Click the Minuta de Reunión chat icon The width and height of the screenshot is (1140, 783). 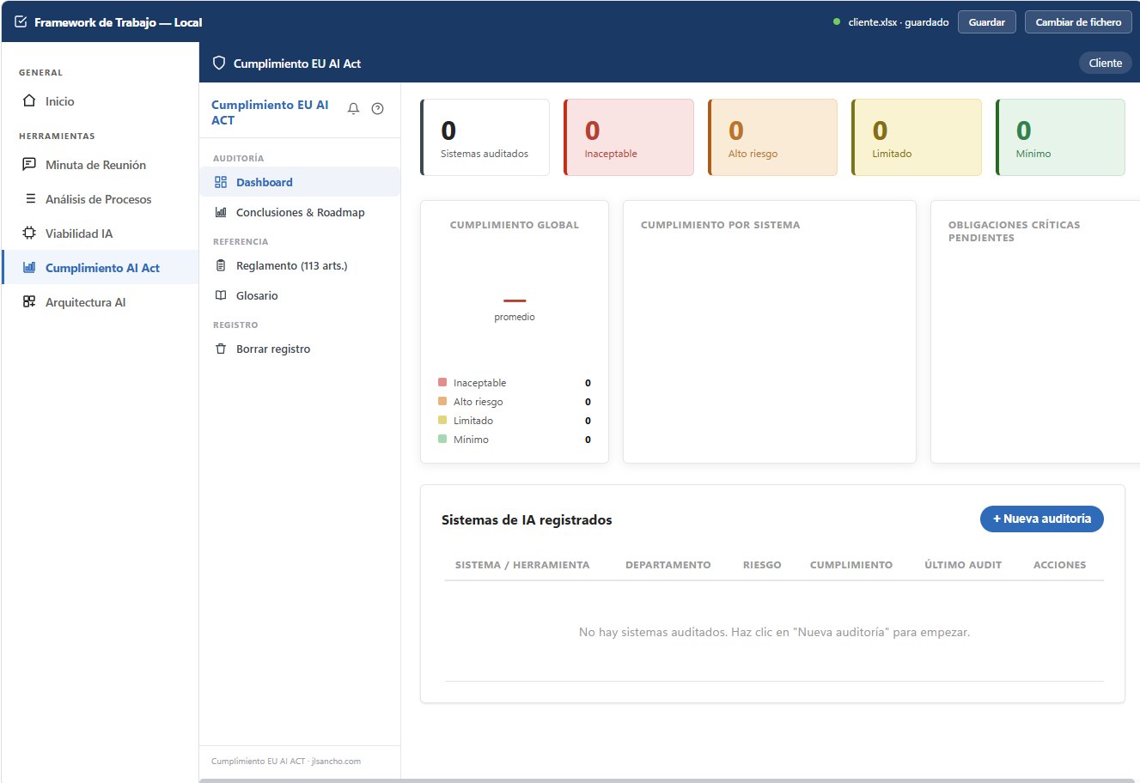[x=29, y=165]
